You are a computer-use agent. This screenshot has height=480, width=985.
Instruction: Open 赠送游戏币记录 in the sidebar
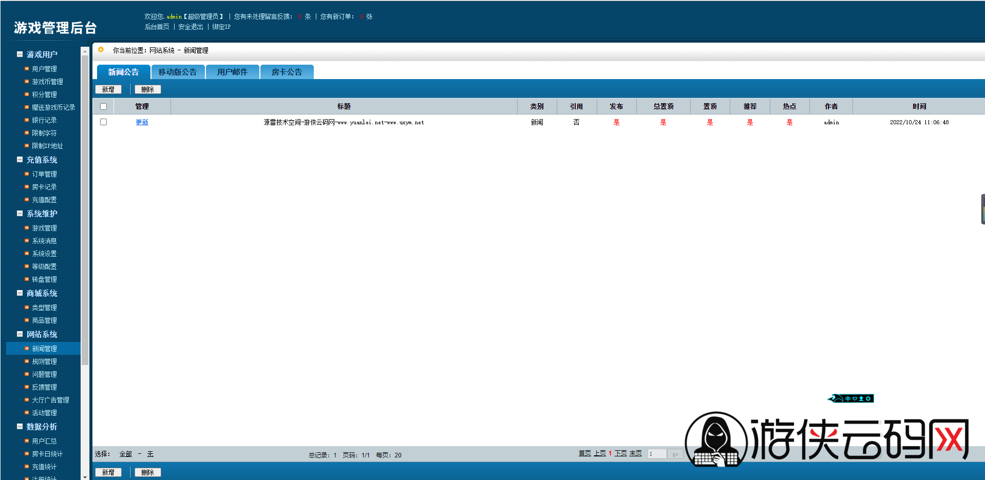(x=53, y=107)
